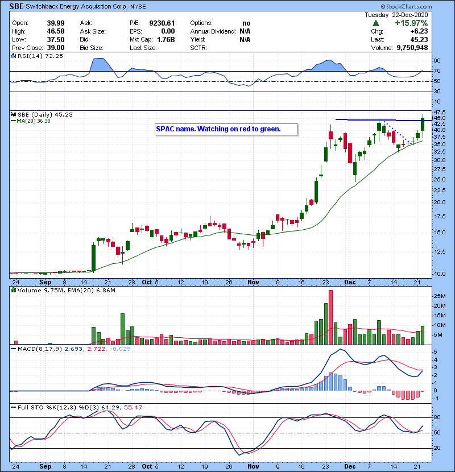Click the Options value no
Image resolution: width=455 pixels, height=472 pixels.
click(x=246, y=23)
